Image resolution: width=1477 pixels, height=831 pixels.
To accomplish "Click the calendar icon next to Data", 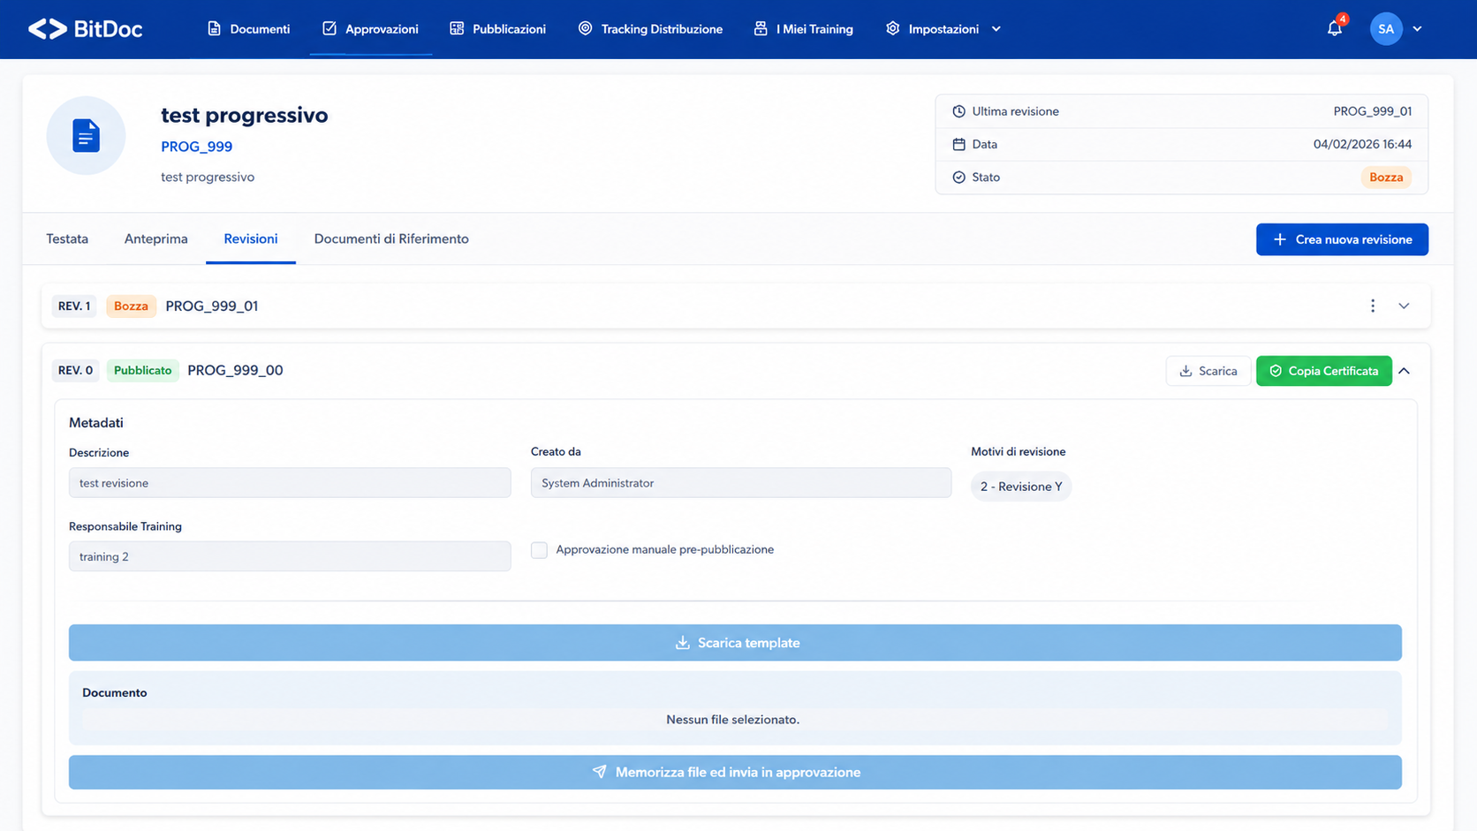I will 958,144.
